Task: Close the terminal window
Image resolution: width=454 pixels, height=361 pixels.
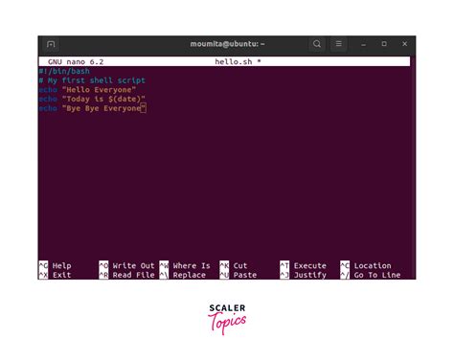Action: pos(404,44)
